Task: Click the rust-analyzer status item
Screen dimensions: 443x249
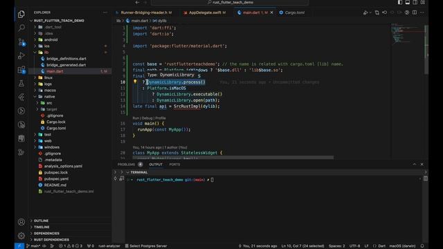Action: point(109,246)
